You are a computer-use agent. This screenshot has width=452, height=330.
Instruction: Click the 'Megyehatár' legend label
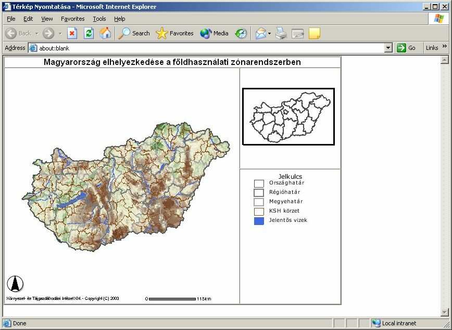coord(286,202)
